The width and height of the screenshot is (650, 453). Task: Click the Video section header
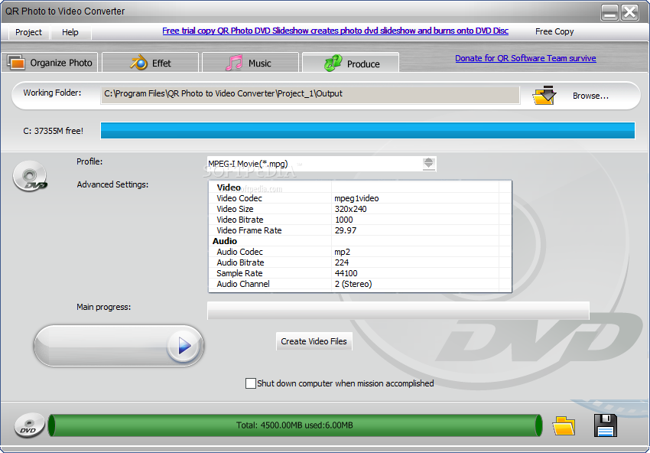229,187
